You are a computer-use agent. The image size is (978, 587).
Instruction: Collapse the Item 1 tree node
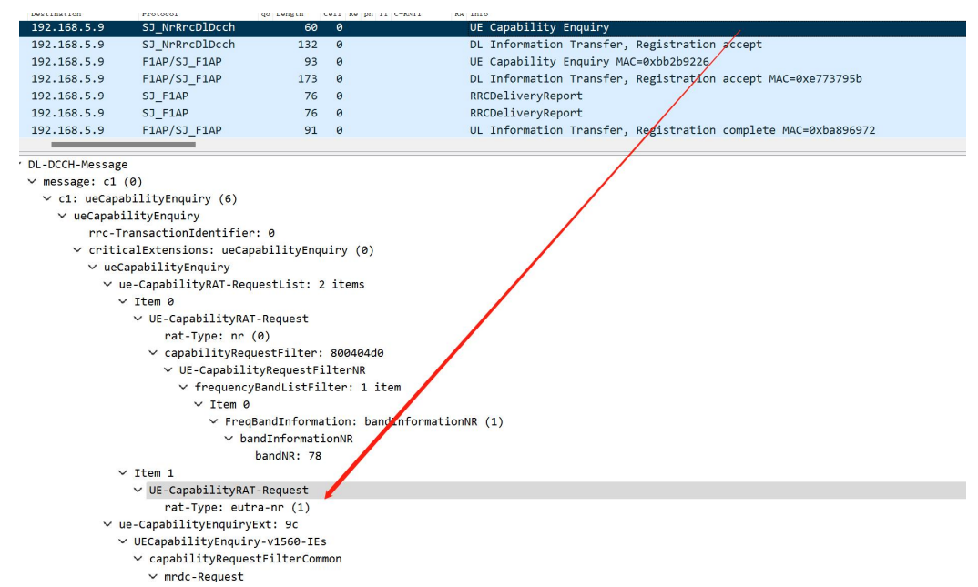[124, 473]
